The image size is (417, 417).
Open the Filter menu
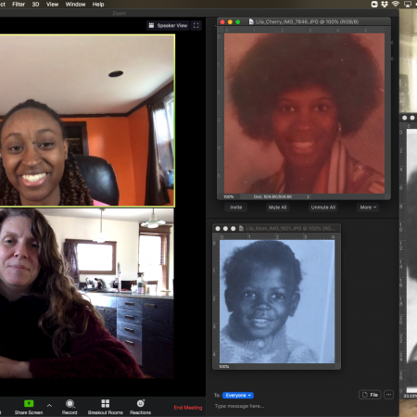coord(19,5)
